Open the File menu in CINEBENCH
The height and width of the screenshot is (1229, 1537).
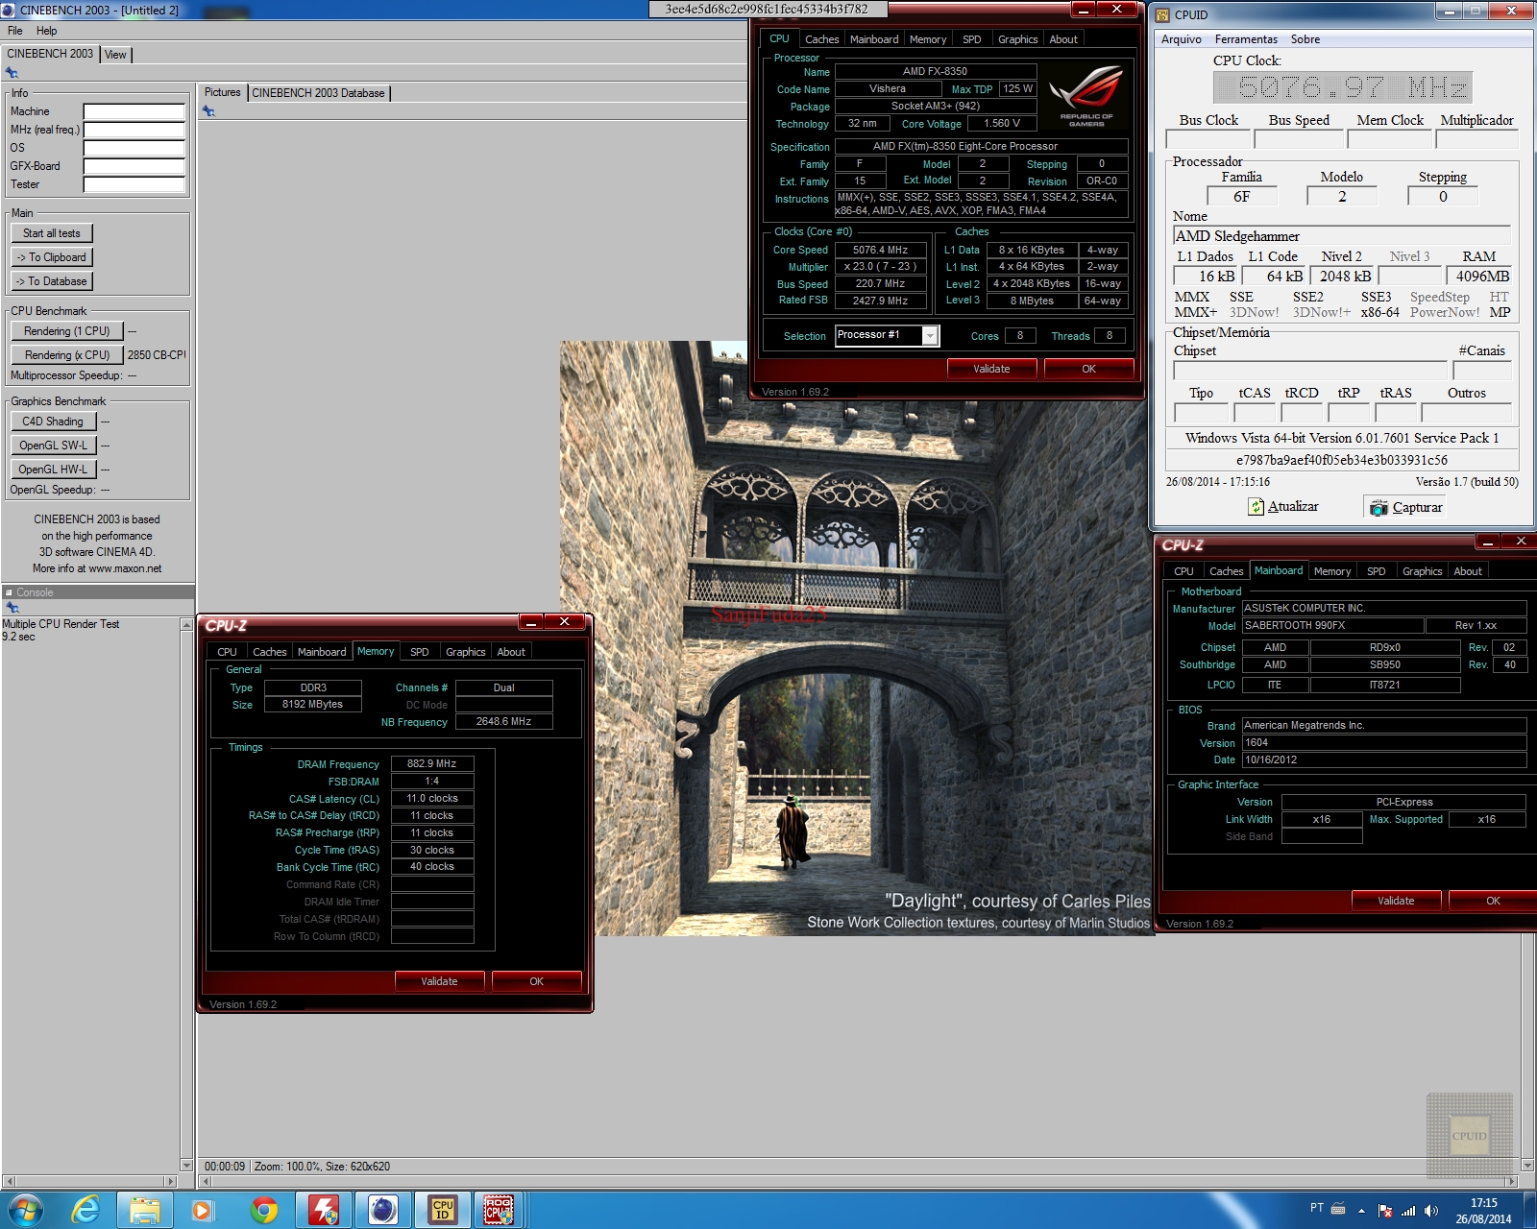tap(15, 31)
